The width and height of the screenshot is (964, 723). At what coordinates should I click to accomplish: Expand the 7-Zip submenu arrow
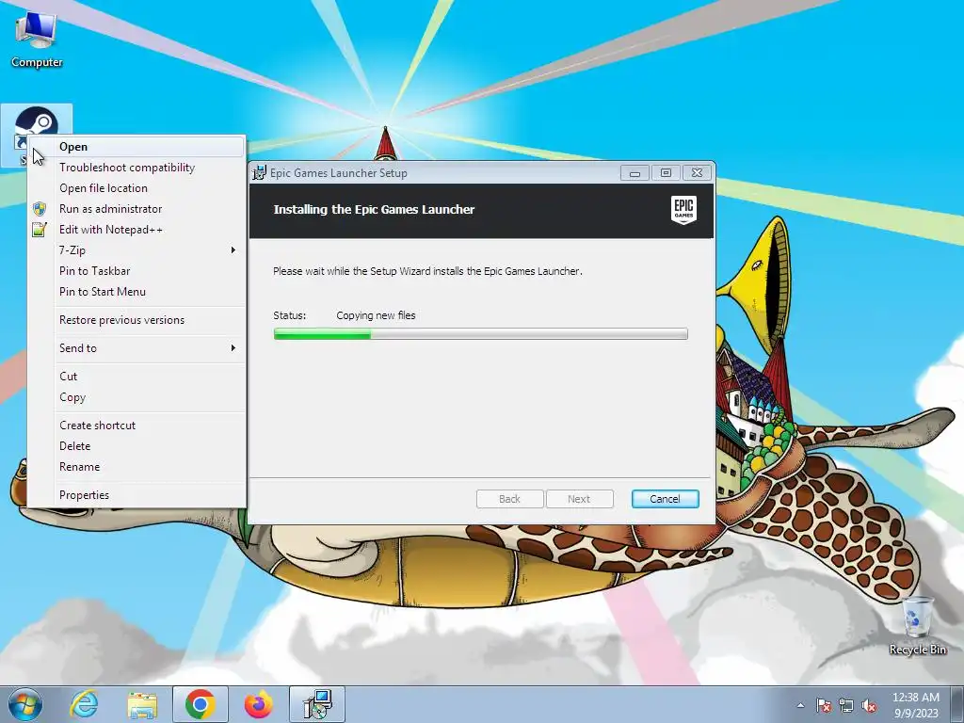pos(233,250)
